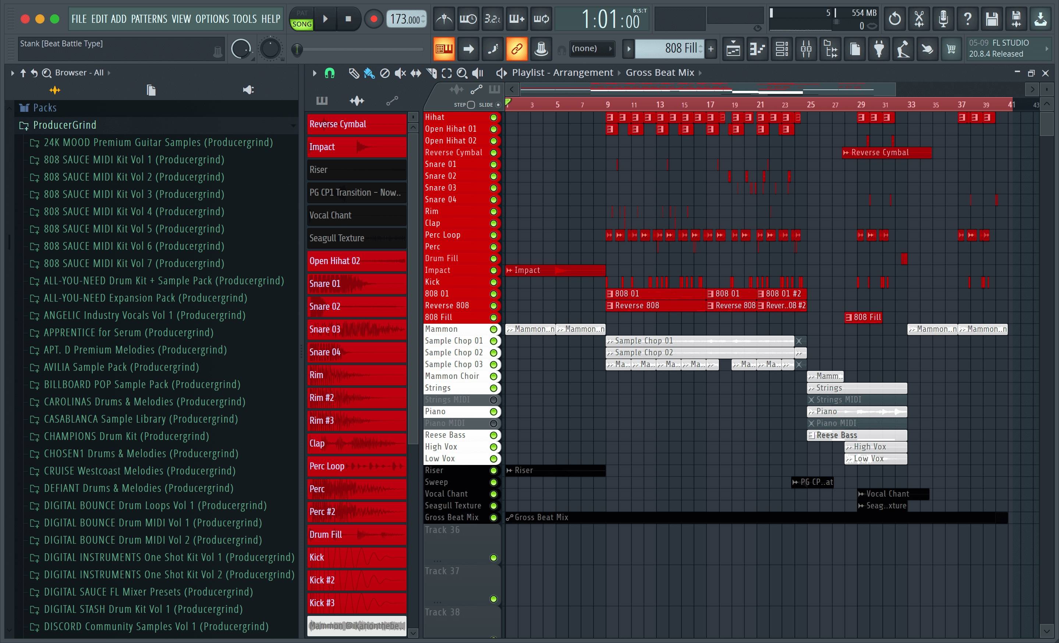Click the countdown before recording icon
This screenshot has width=1059, height=643.
(x=492, y=19)
